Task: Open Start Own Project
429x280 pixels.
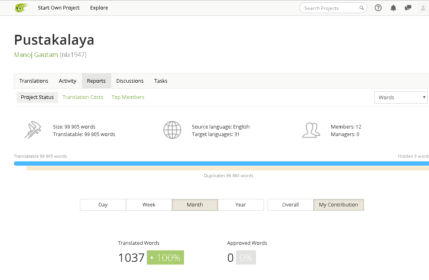Action: point(59,8)
